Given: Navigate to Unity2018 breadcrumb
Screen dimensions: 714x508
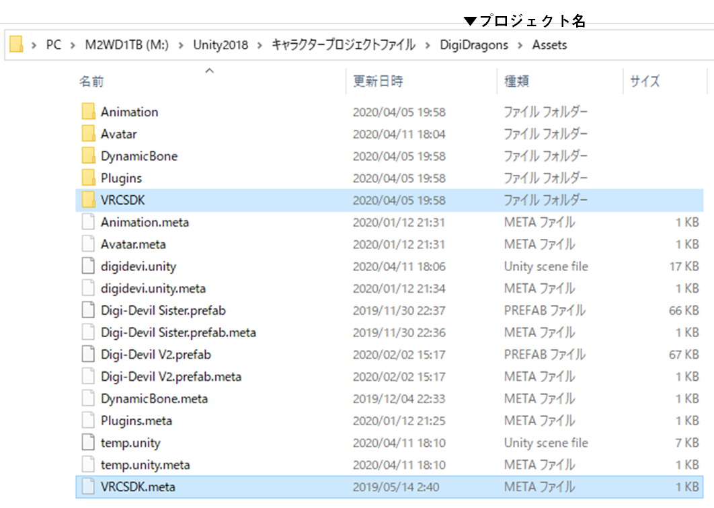Looking at the screenshot, I should tap(221, 44).
